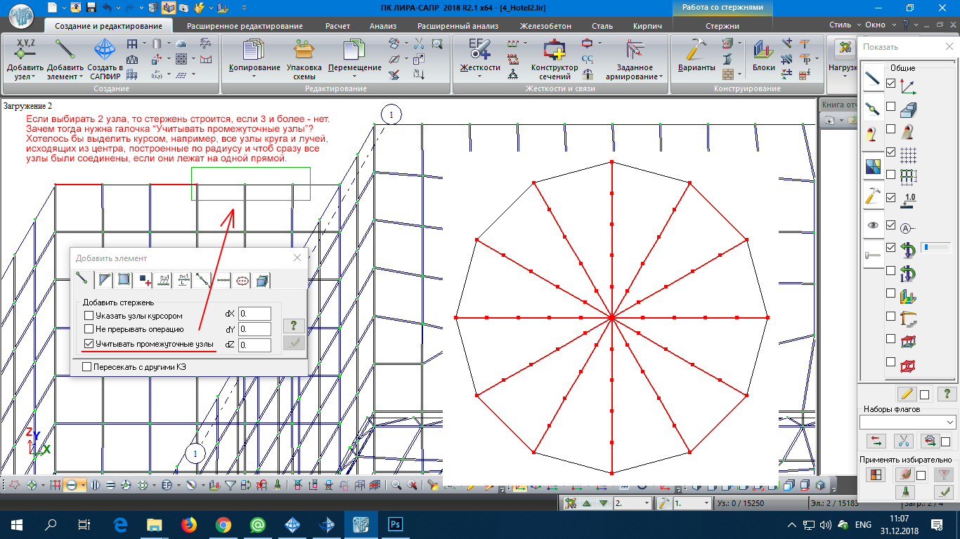
Task: Switch to the Железобетон ribbon tab
Action: [x=545, y=26]
